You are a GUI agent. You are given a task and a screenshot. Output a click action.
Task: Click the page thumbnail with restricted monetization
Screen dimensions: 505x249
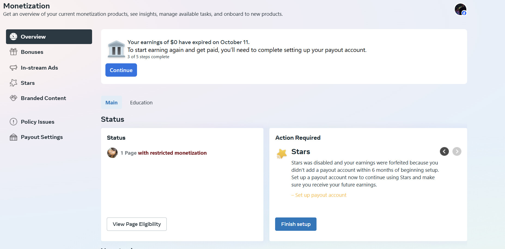pos(112,153)
